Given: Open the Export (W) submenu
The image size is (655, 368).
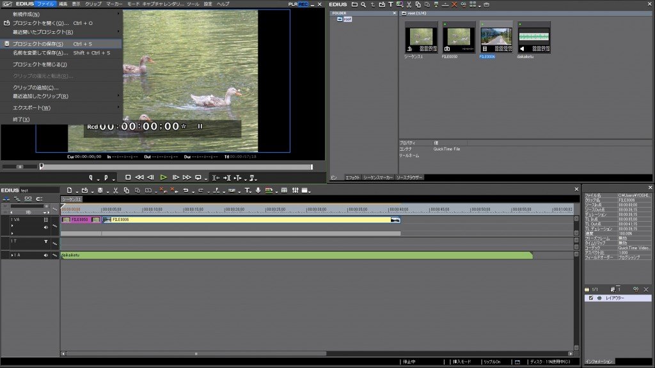Looking at the screenshot, I should tap(61, 107).
